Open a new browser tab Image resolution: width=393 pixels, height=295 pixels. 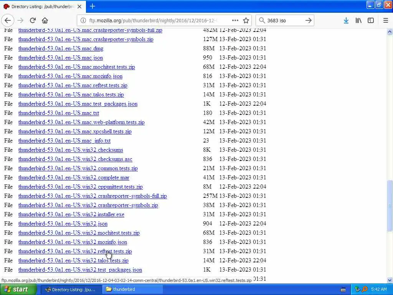[92, 6]
